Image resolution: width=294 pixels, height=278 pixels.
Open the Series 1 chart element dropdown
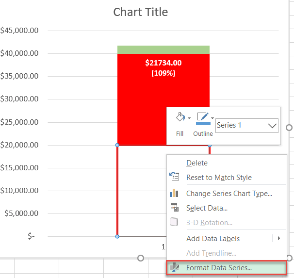click(272, 125)
